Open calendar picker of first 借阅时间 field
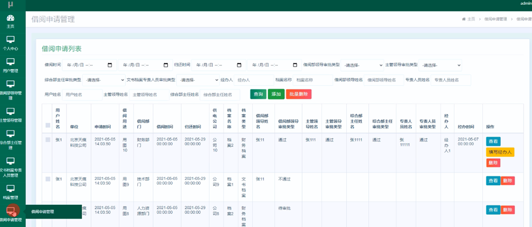 pyautogui.click(x=110, y=65)
